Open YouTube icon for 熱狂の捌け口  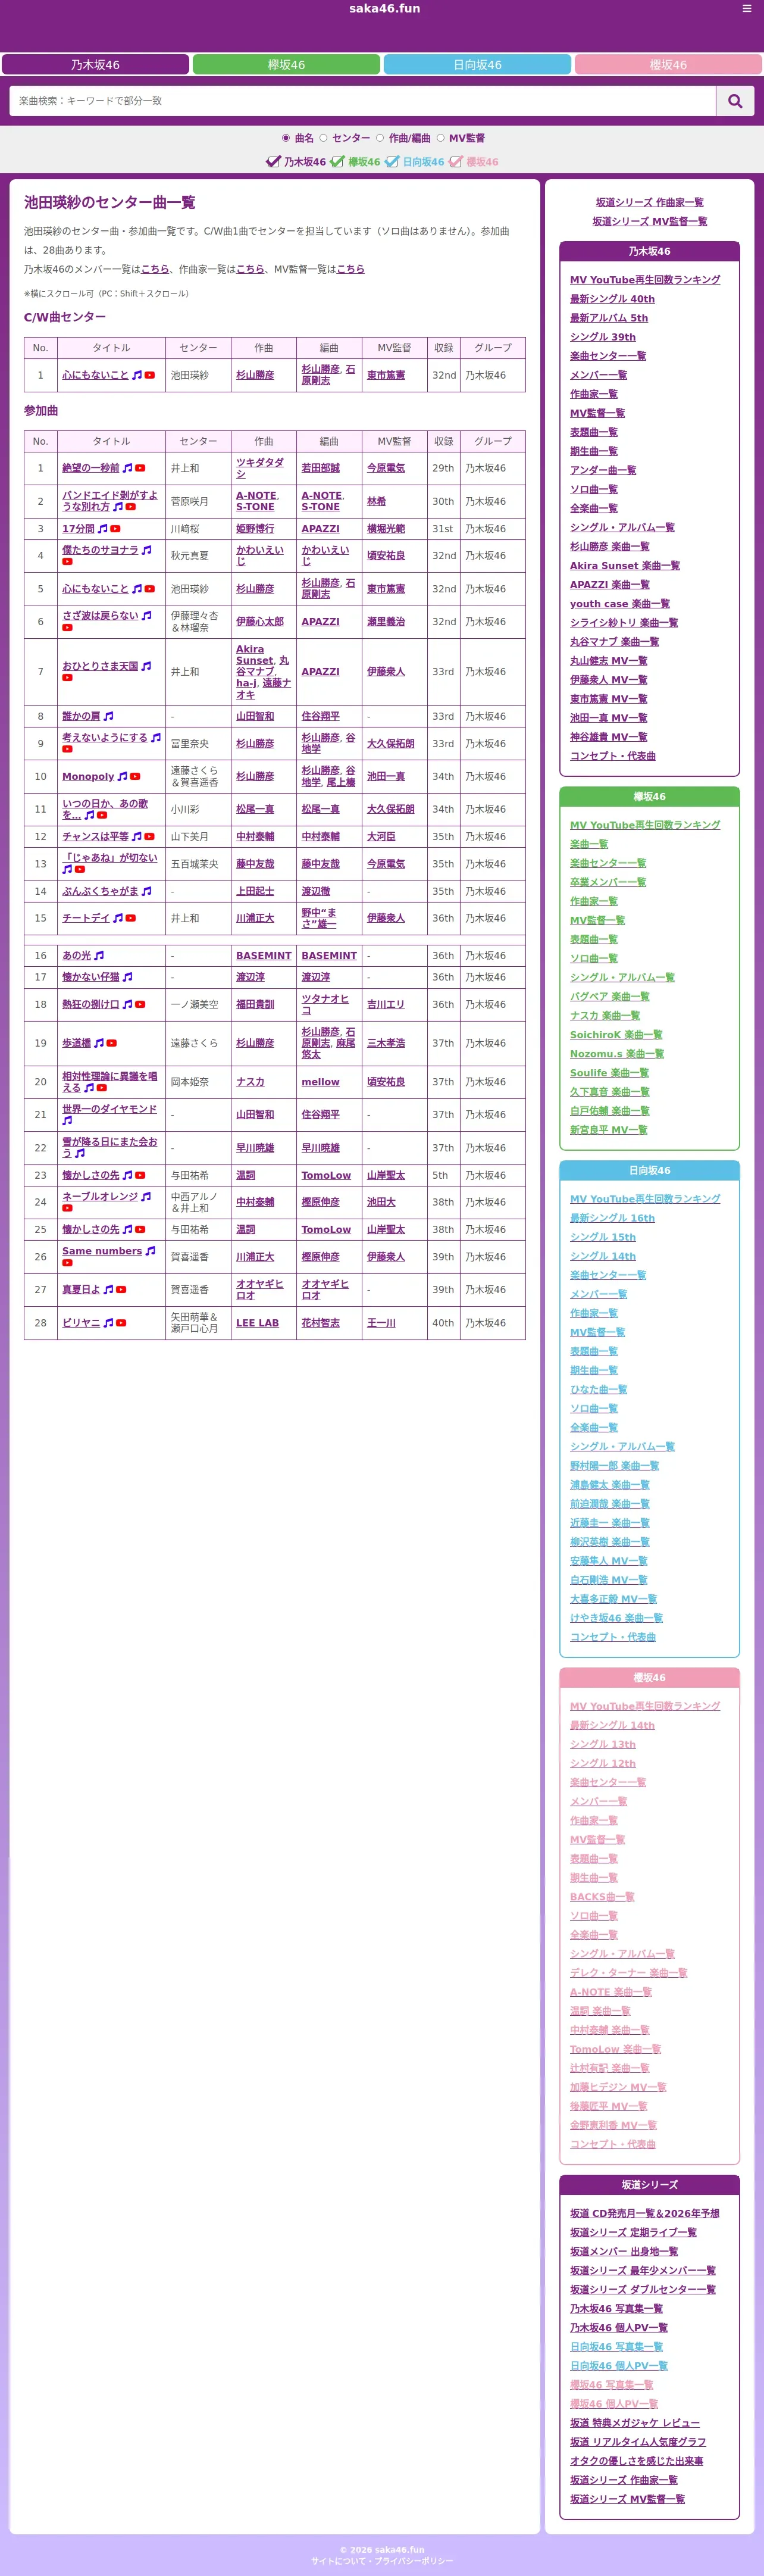pyautogui.click(x=140, y=1004)
